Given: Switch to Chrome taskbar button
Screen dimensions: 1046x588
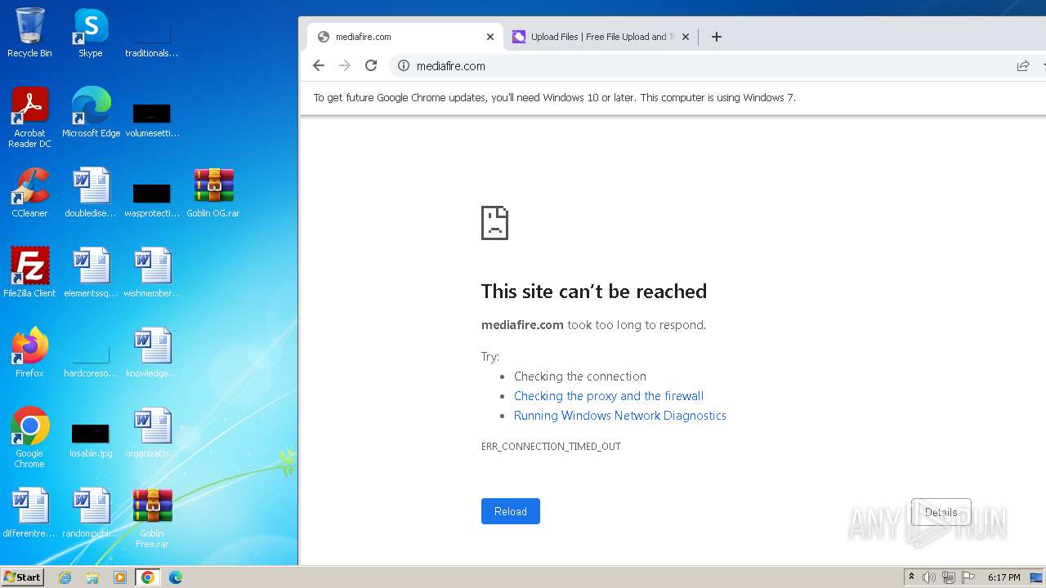Looking at the screenshot, I should coord(148,577).
